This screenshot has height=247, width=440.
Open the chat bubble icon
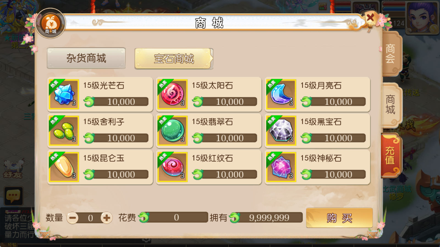pyautogui.click(x=13, y=196)
